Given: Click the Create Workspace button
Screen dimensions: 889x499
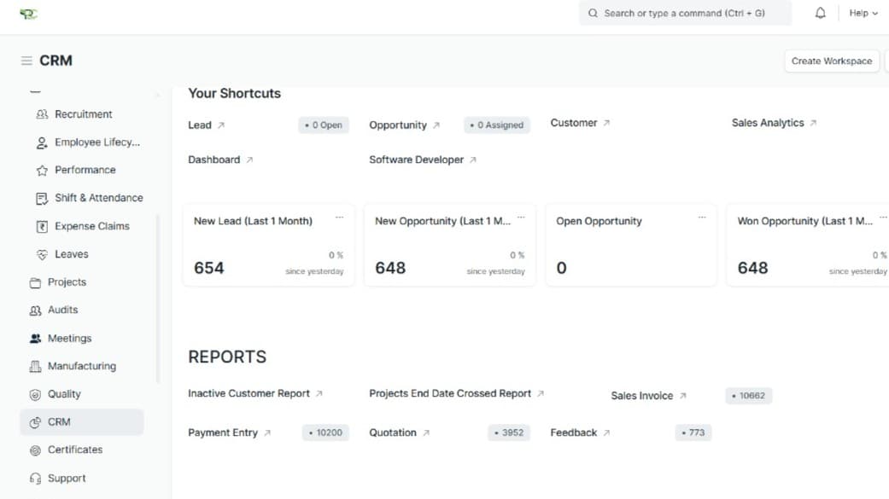Looking at the screenshot, I should pyautogui.click(x=831, y=61).
